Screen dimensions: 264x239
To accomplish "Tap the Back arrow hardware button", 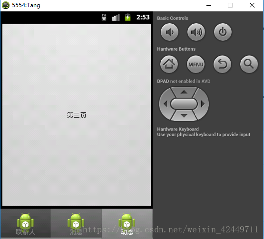I will 222,64.
